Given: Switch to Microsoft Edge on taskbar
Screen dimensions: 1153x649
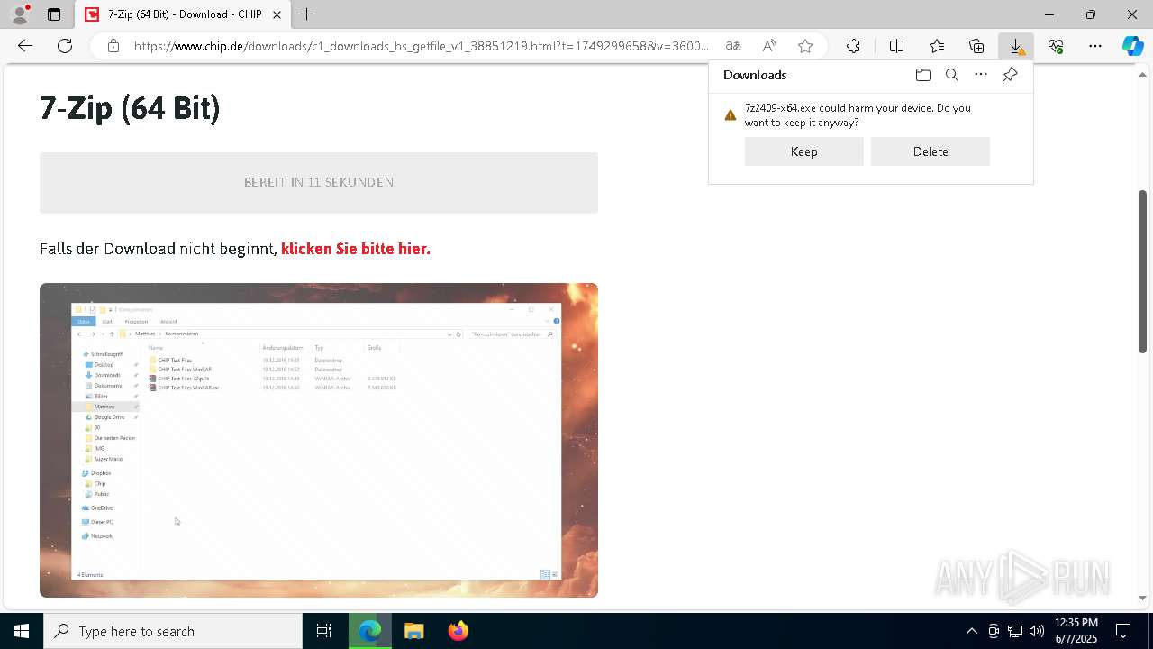Looking at the screenshot, I should 370,631.
